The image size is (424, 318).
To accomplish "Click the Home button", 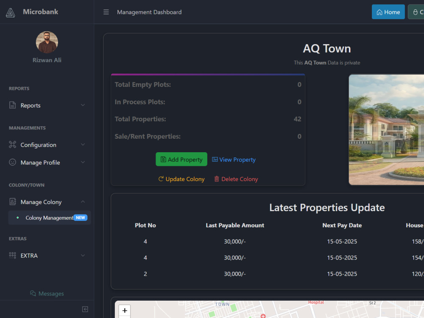I will click(x=388, y=12).
